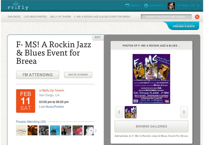Open the People Attending (38) link

(x=31, y=122)
